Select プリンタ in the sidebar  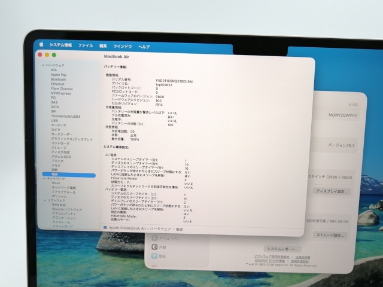(x=57, y=161)
